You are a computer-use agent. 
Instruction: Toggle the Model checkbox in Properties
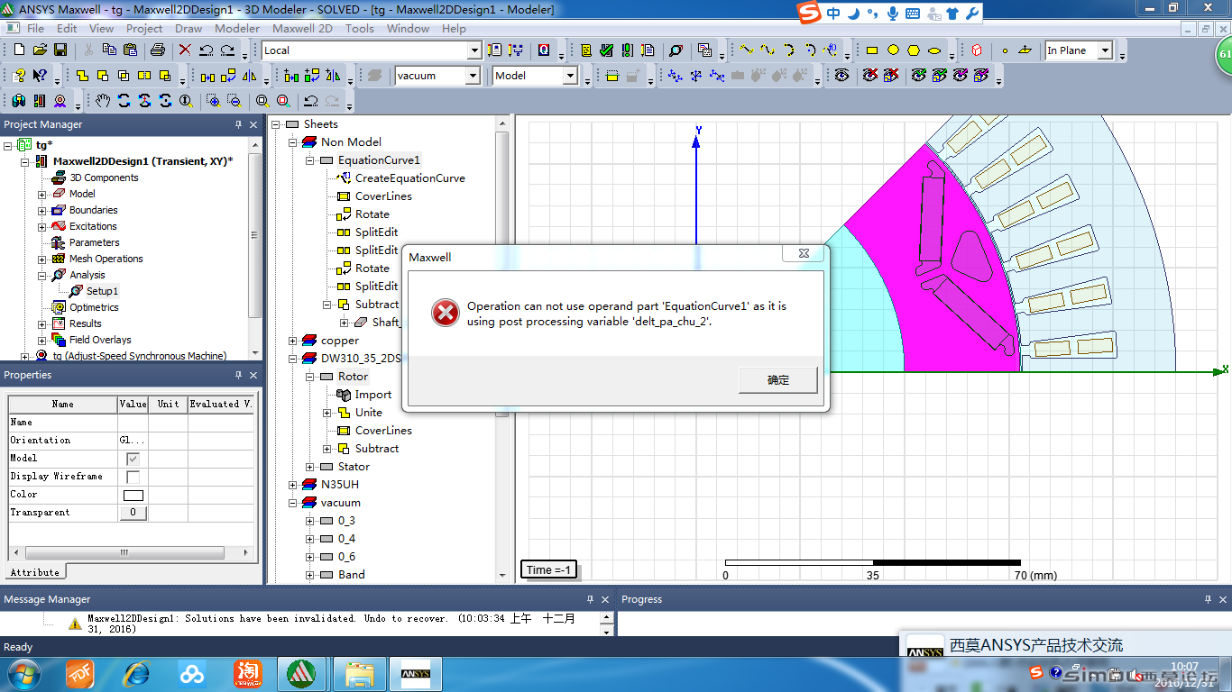[133, 459]
